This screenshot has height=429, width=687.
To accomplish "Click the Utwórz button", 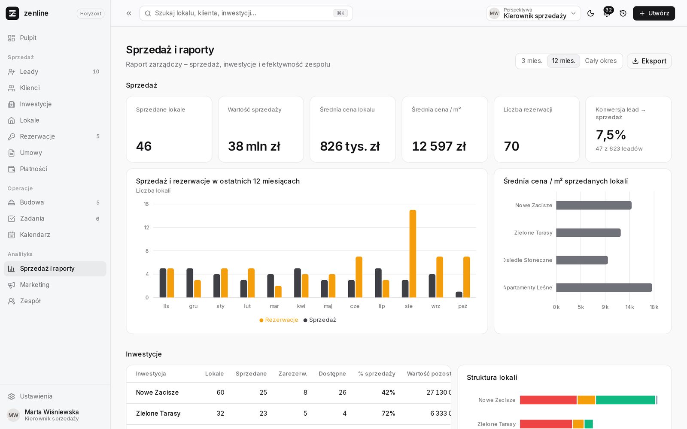I will point(654,13).
